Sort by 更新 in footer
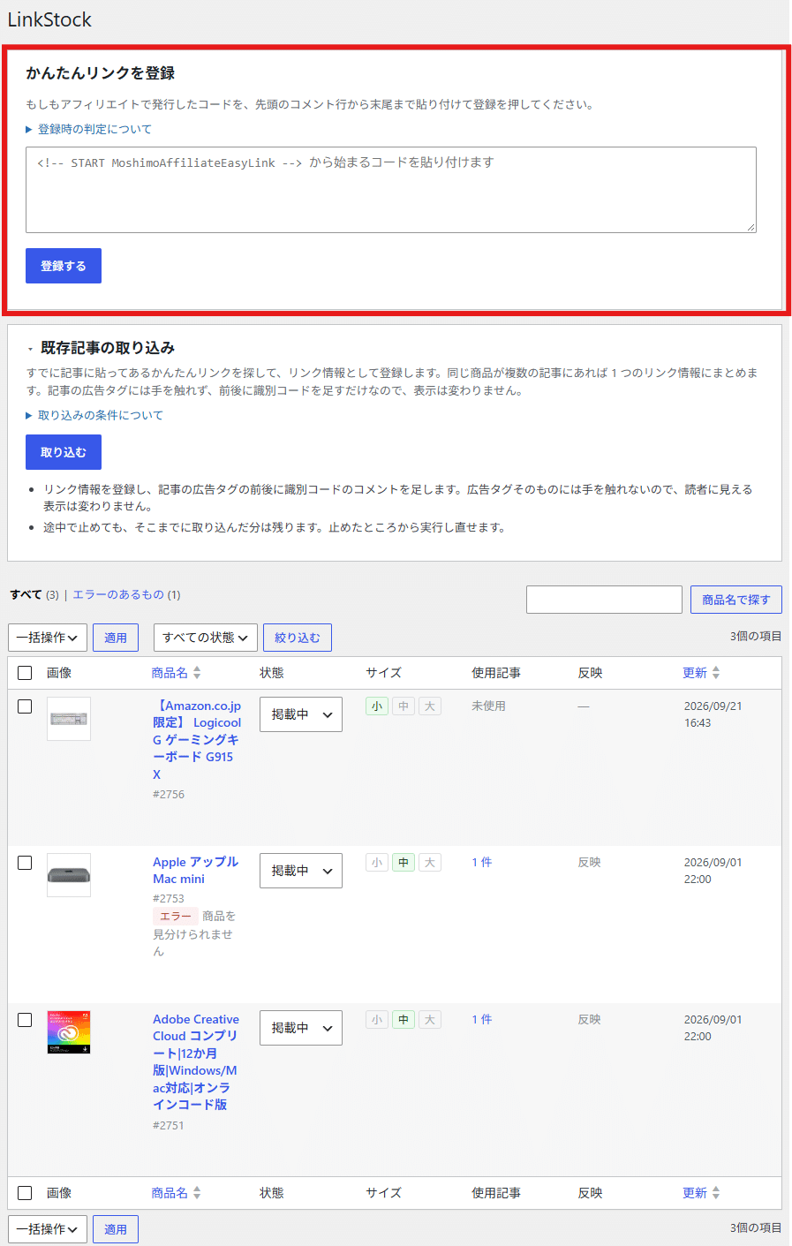 click(x=701, y=1193)
